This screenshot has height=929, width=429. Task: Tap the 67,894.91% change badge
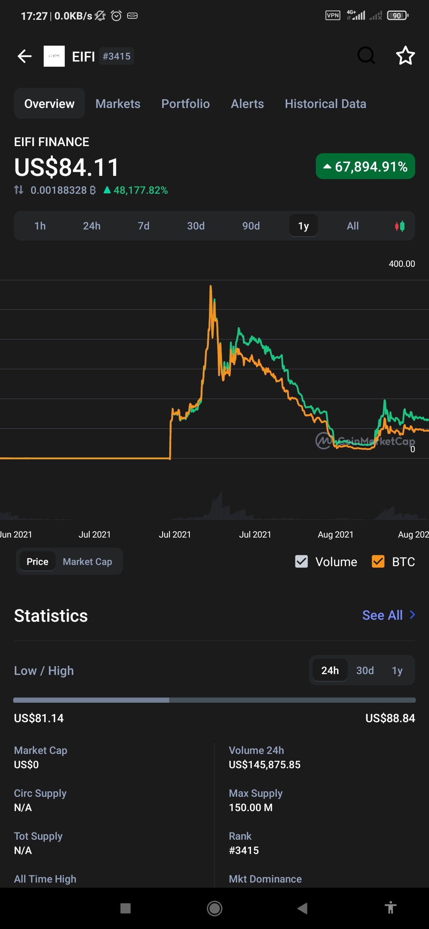(365, 166)
